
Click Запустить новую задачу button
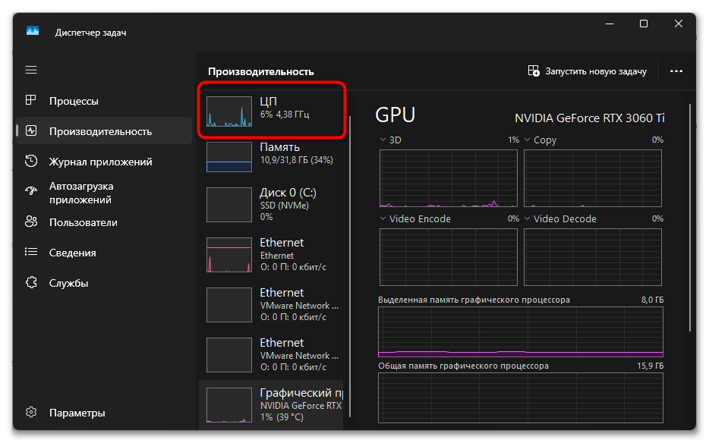tap(588, 71)
